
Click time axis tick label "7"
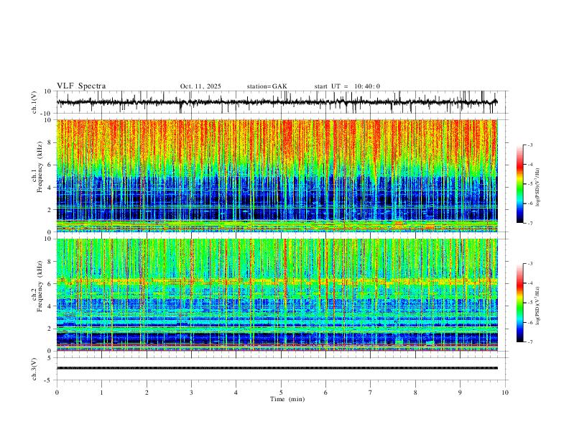tap(371, 393)
